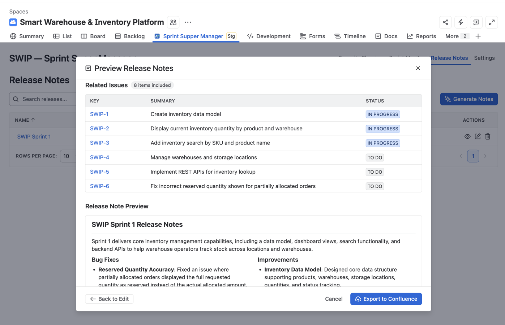Image resolution: width=505 pixels, height=325 pixels.
Task: Open rows per page selector
Action: coord(68,156)
